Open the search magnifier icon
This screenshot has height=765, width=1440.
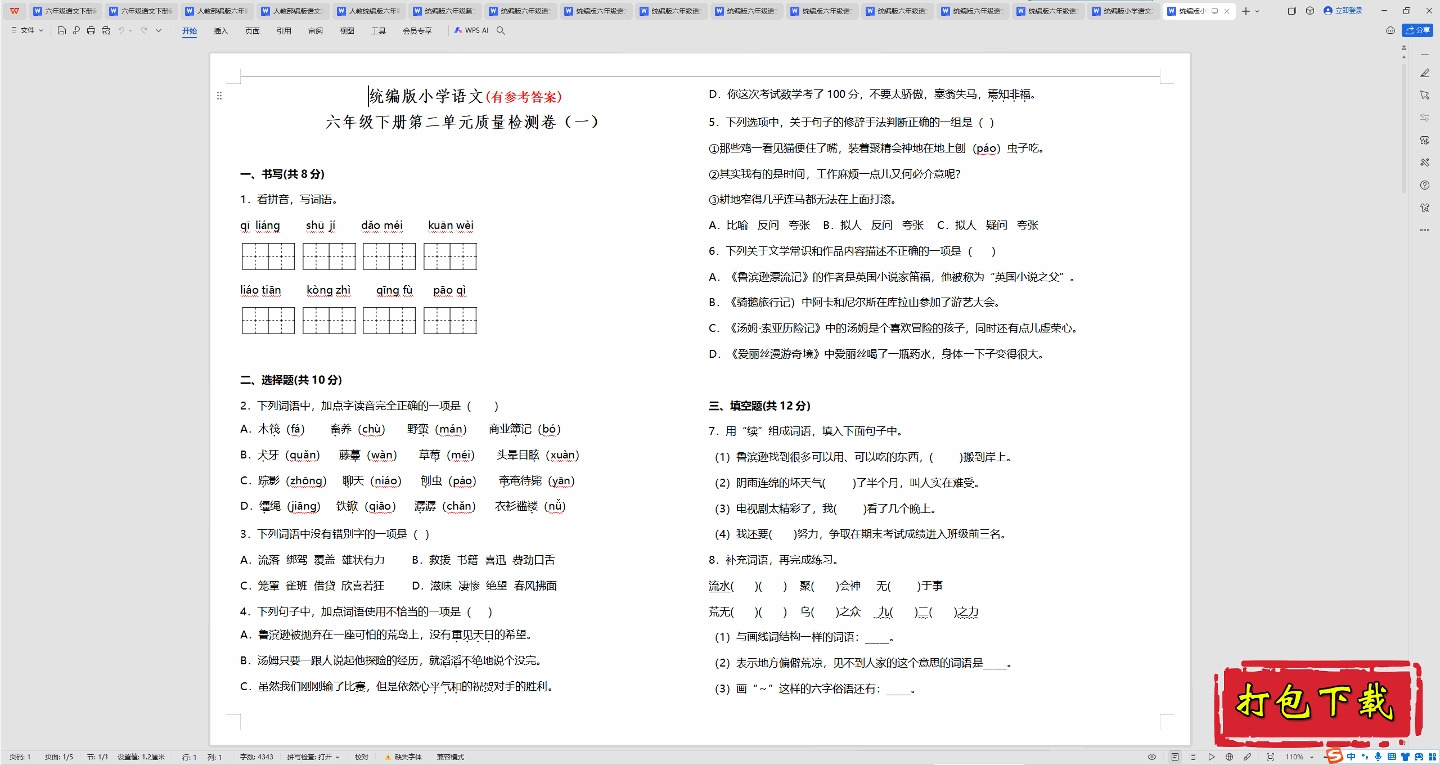pos(501,30)
